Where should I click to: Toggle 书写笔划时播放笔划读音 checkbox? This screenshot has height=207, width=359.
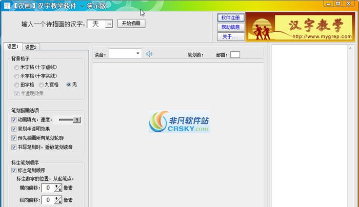click(14, 147)
